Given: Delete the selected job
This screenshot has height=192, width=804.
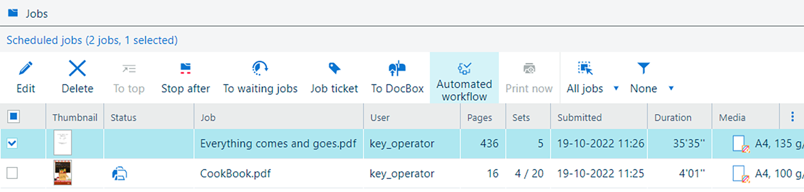Looking at the screenshot, I should click(77, 77).
